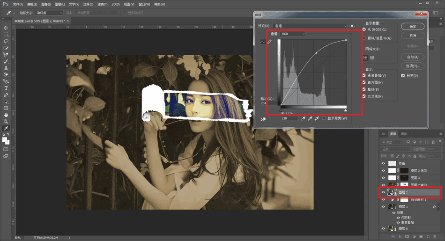Select the Hand tool
This screenshot has width=445, height=241.
(x=6, y=115)
